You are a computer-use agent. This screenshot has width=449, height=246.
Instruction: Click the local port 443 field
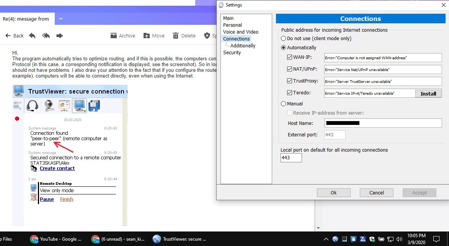point(291,158)
